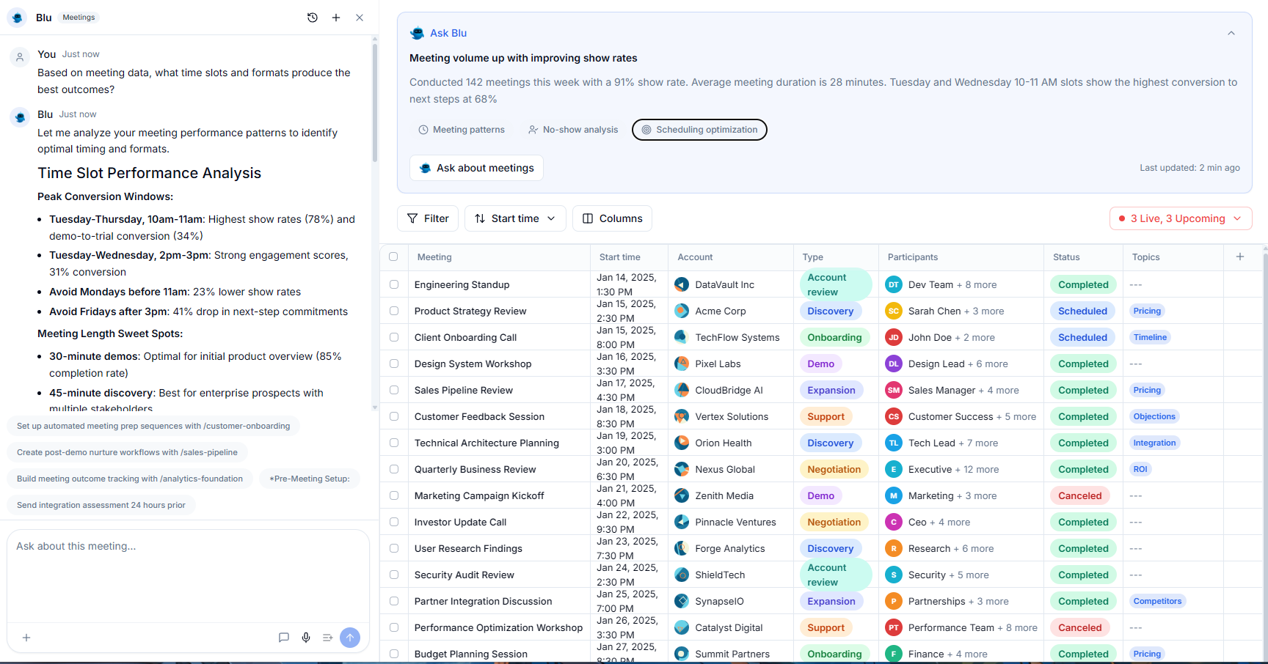Open the Start time sort dropdown
The height and width of the screenshot is (664, 1268).
[514, 218]
